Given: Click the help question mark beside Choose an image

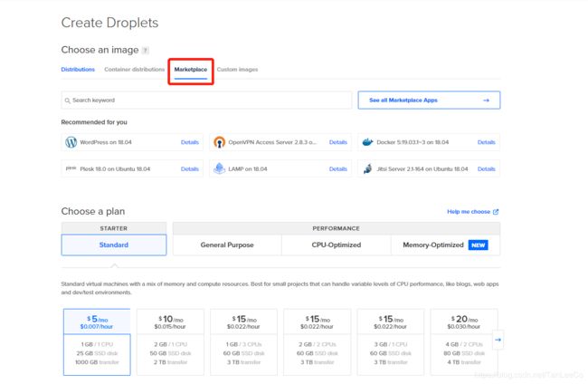Looking at the screenshot, I should click(146, 51).
